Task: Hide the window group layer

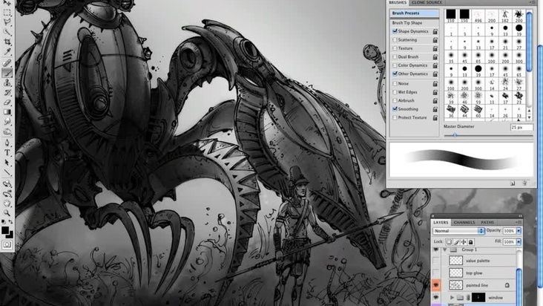Action: point(436,297)
